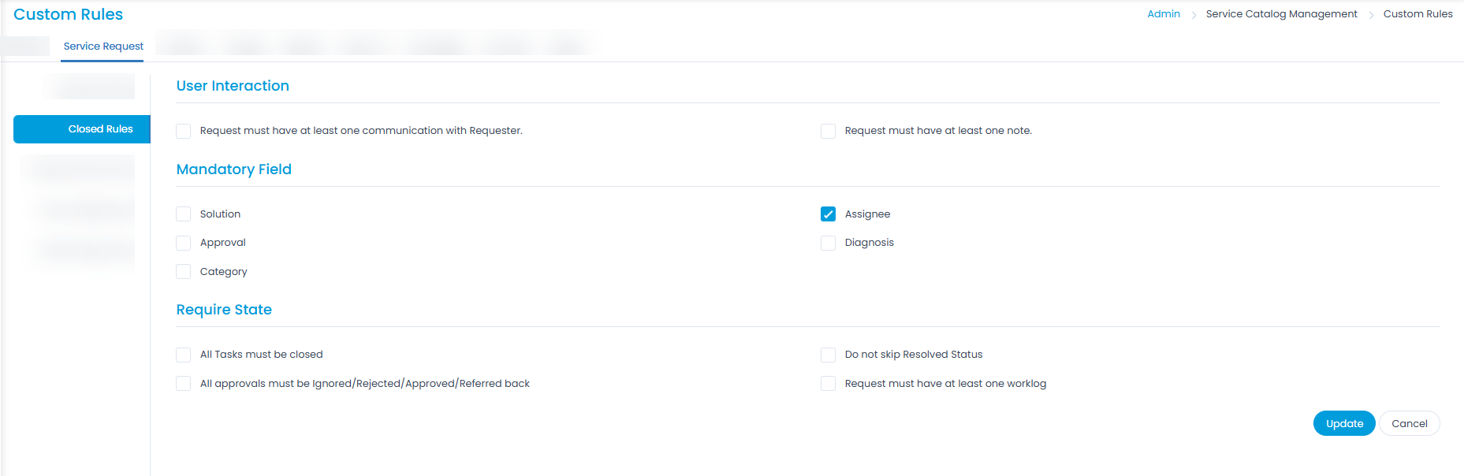
Task: Click the Cancel button
Action: pyautogui.click(x=1410, y=423)
